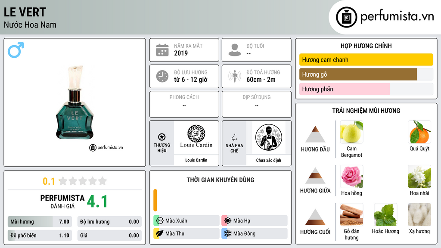Click the pink Hương phấn bar
The image size is (441, 248).
(x=345, y=89)
